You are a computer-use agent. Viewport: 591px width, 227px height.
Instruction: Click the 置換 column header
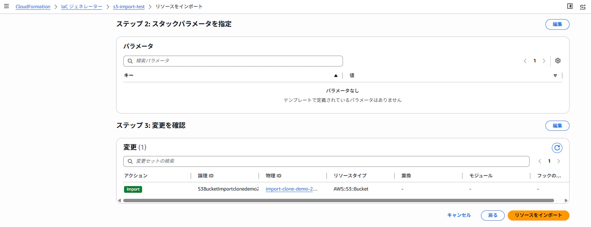[x=406, y=176]
